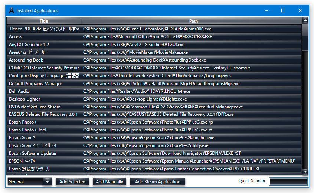Select the COMODO Internet Security Premium row
The height and width of the screenshot is (193, 314).
click(x=154, y=68)
